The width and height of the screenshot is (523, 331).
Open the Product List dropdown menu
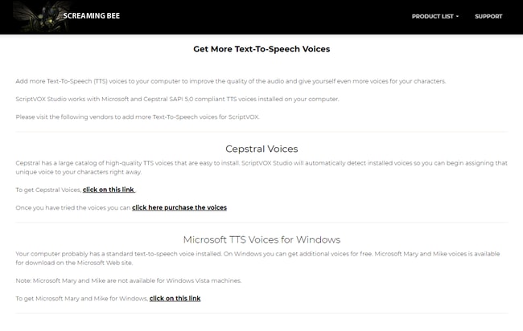[432, 16]
